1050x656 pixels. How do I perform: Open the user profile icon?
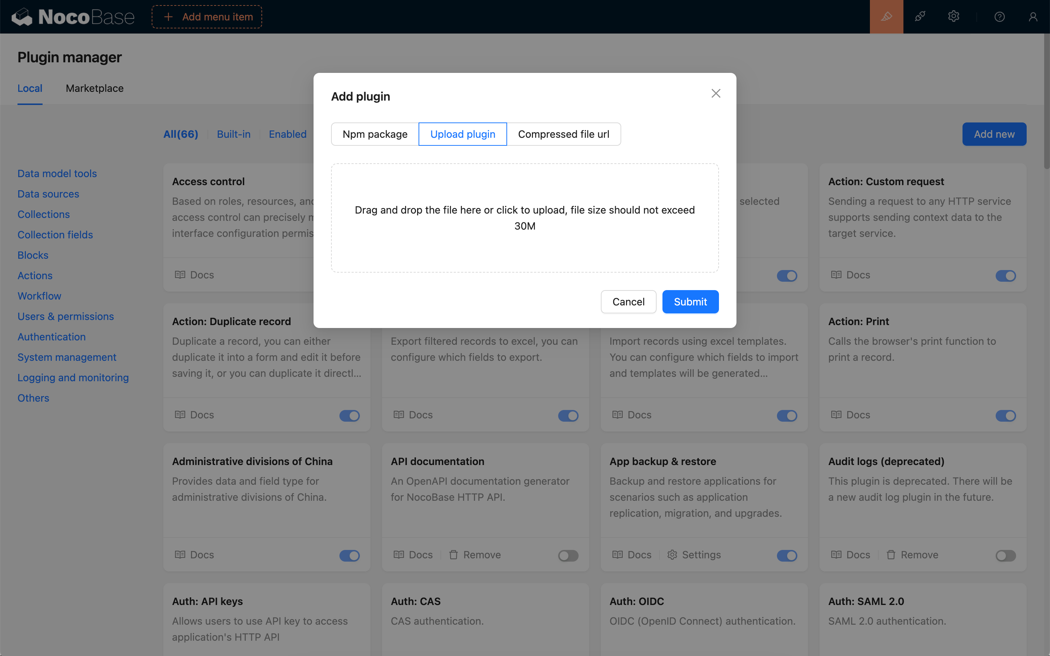(x=1032, y=17)
